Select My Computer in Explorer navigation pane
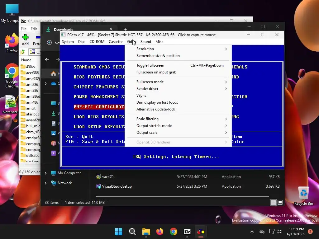319x239 pixels. point(66,173)
